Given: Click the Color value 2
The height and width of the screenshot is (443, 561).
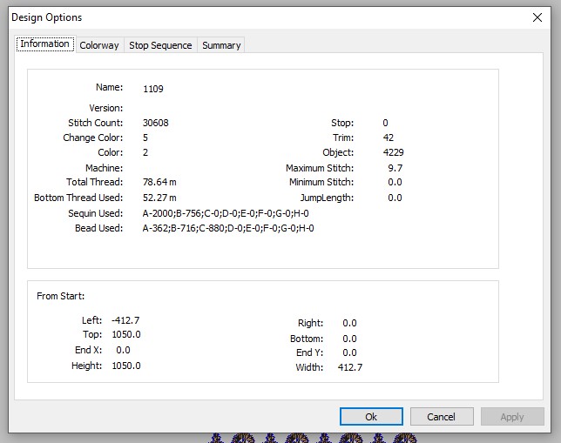Looking at the screenshot, I should coord(145,152).
